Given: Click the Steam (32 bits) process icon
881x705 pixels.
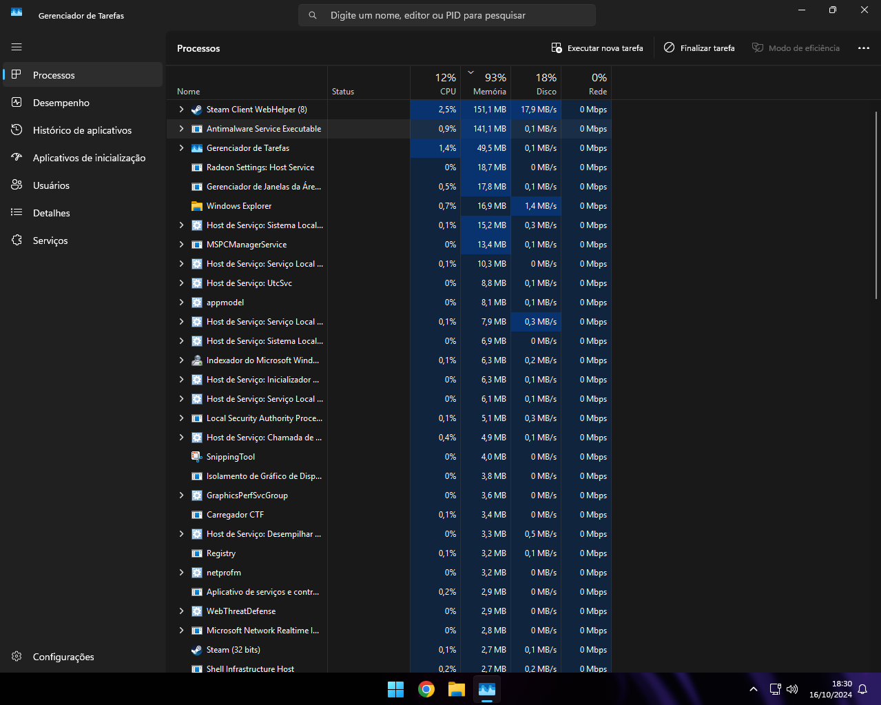Looking at the screenshot, I should pyautogui.click(x=197, y=650).
